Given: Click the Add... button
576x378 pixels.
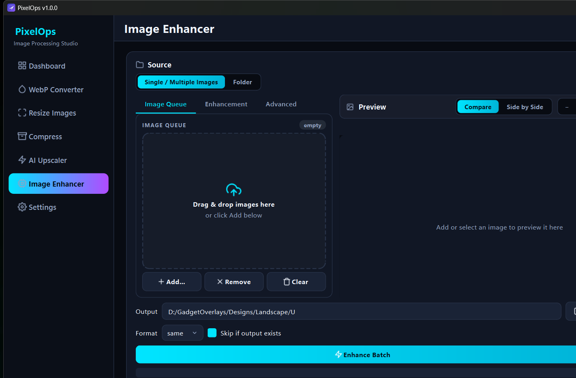Looking at the screenshot, I should click(x=172, y=282).
